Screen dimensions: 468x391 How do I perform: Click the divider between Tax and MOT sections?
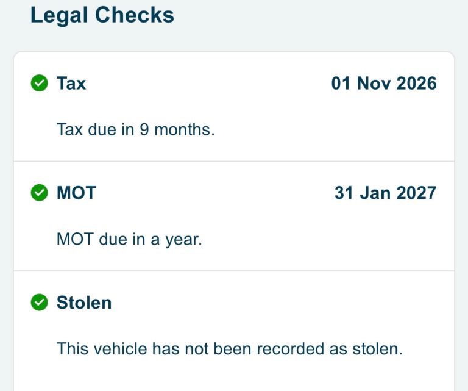point(234,161)
